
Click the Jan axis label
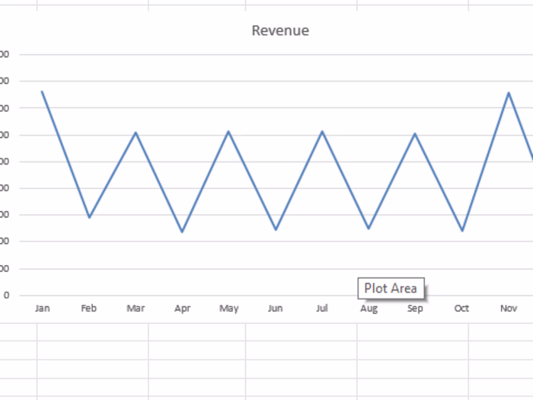click(x=43, y=308)
